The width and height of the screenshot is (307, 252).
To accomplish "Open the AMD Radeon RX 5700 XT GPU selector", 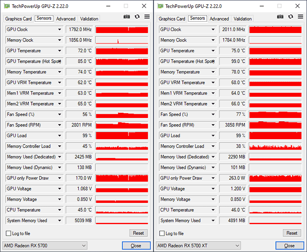I will tap(198, 245).
